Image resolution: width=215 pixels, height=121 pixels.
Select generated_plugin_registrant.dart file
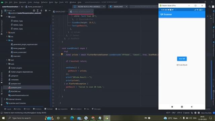click(x=26, y=44)
